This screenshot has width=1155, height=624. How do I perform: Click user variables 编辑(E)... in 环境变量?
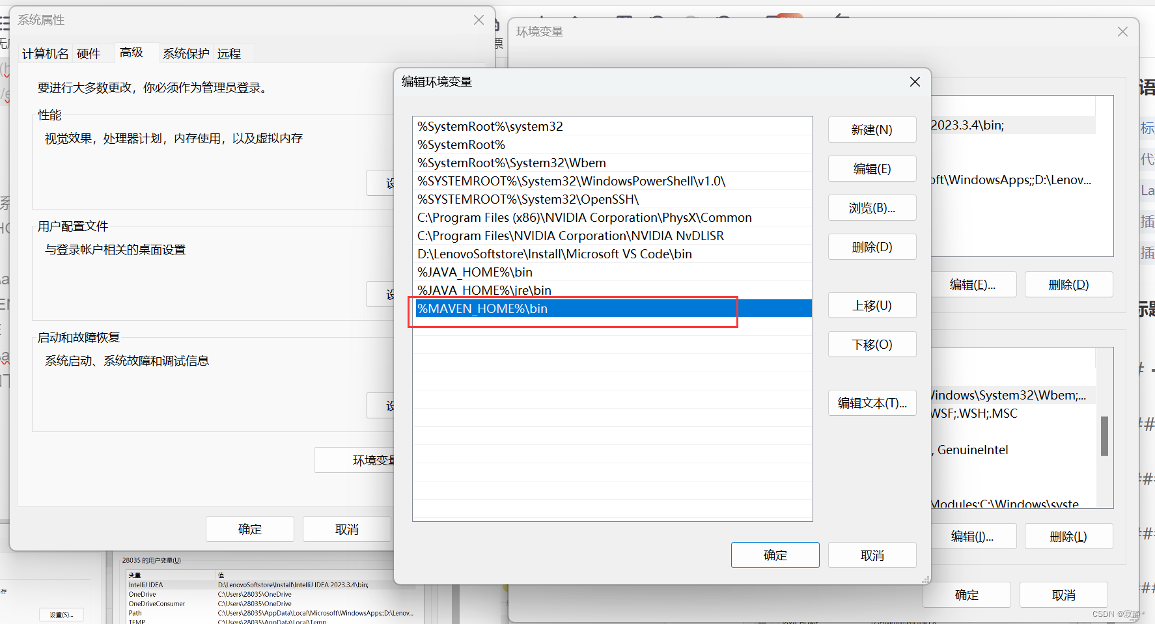click(973, 284)
